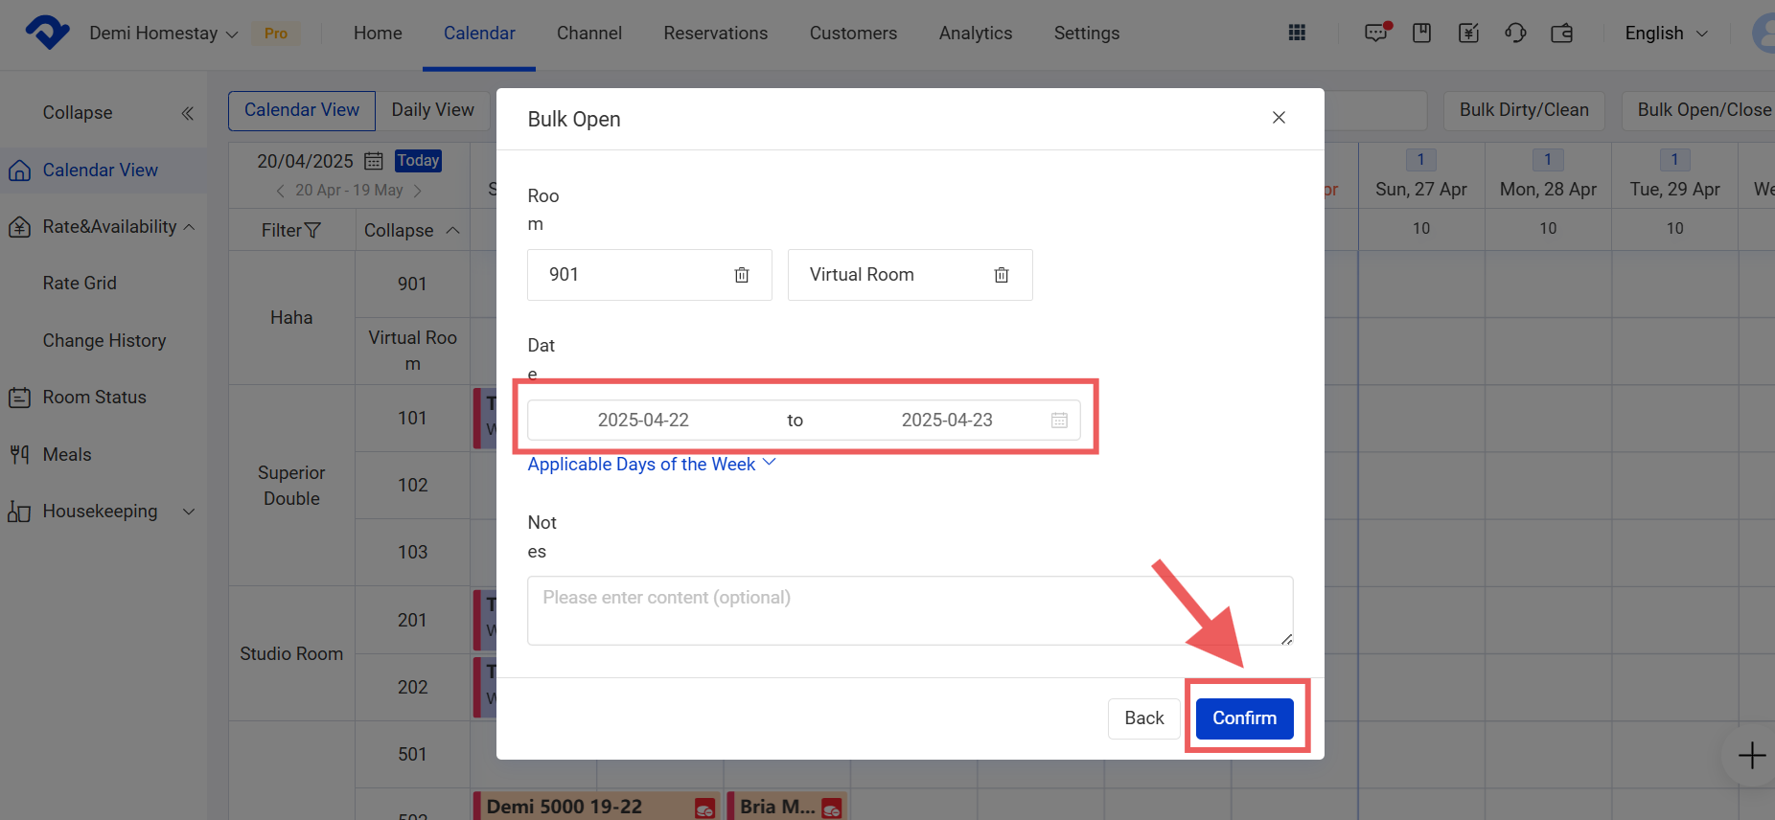This screenshot has height=820, width=1775.
Task: Remove room 901 using its trash icon
Action: (741, 275)
